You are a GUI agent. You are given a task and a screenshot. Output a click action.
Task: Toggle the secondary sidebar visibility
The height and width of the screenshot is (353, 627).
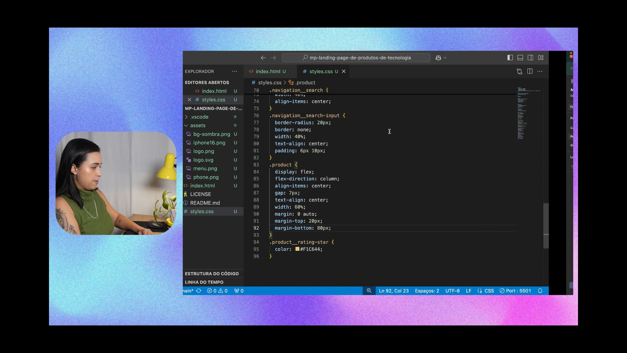coord(530,58)
